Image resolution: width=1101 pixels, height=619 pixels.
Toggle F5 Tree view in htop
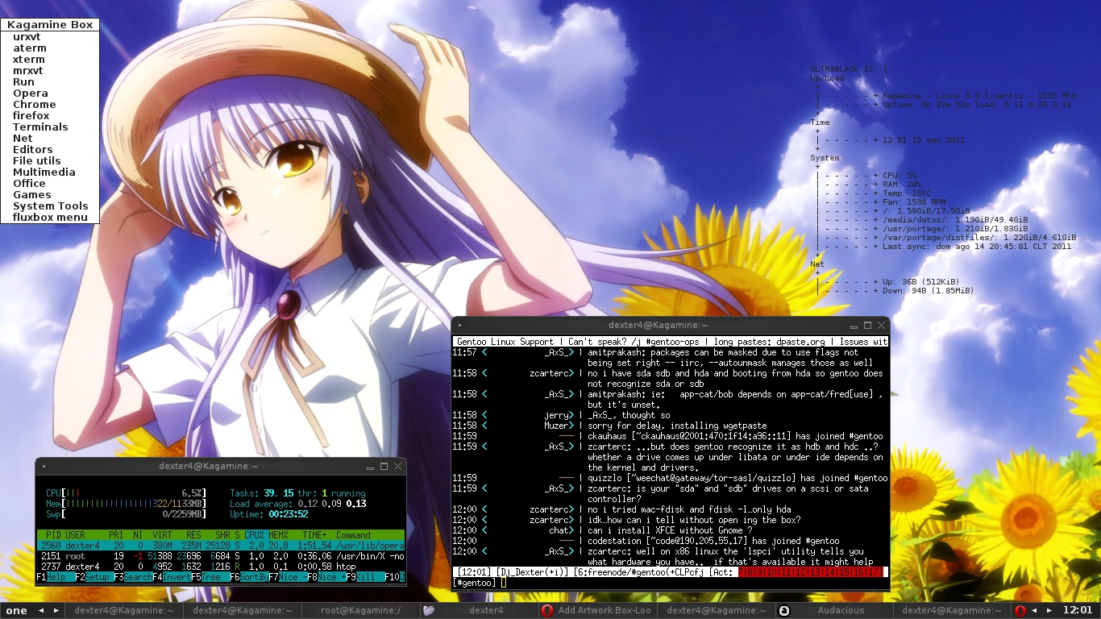click(210, 578)
